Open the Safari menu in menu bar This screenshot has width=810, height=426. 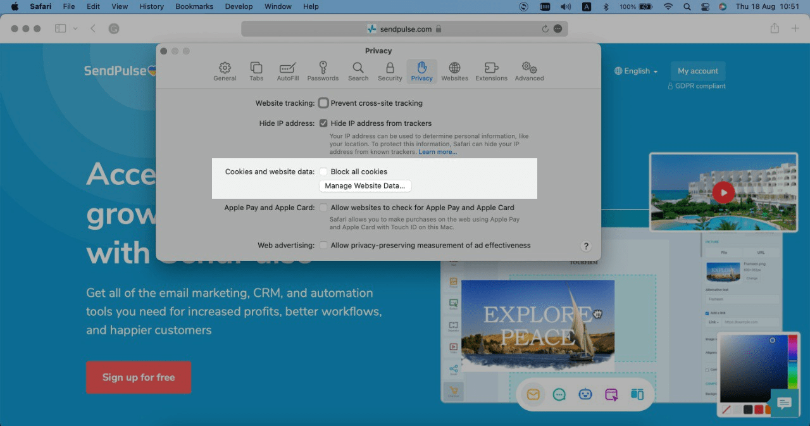tap(40, 6)
